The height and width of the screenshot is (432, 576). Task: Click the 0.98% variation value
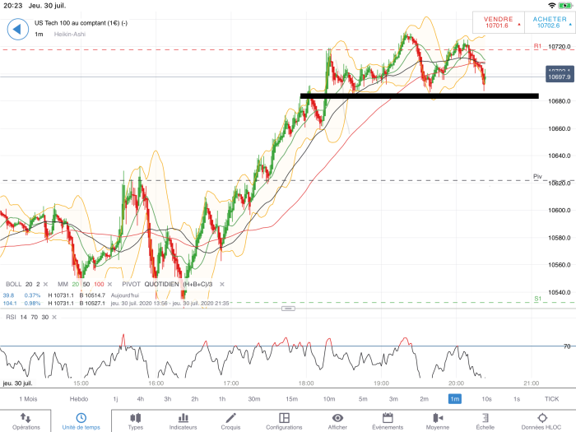point(32,304)
